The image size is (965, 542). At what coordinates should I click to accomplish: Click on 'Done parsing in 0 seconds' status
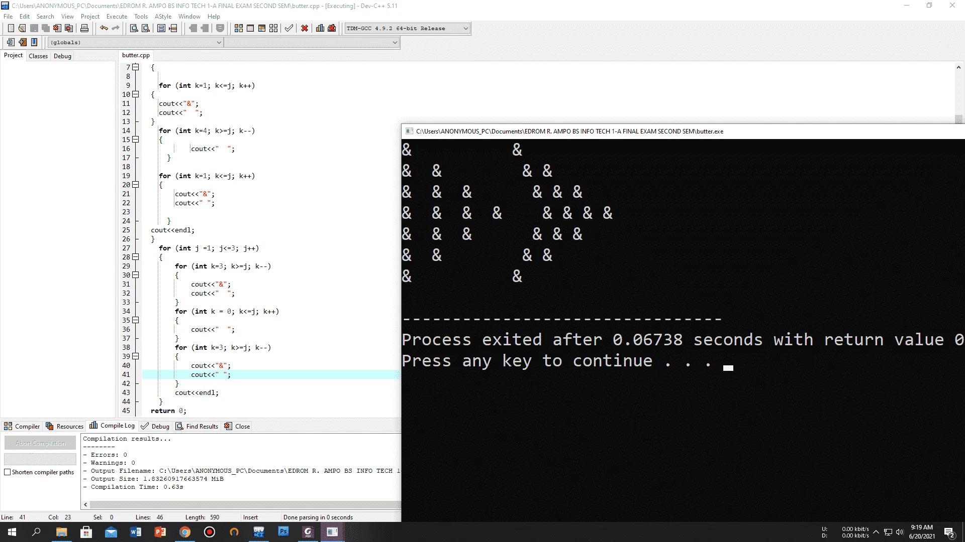(x=318, y=517)
